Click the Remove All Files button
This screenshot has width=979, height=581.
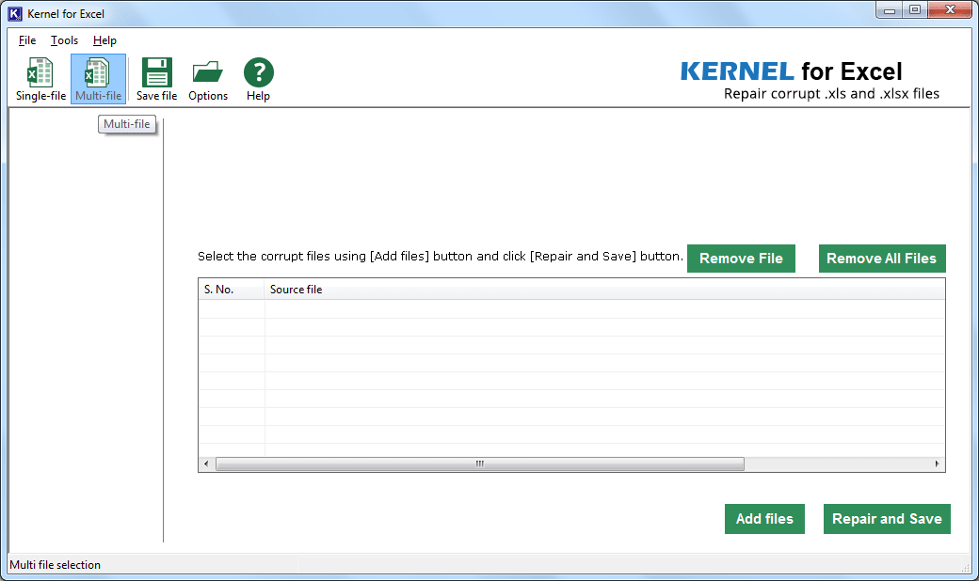click(882, 259)
